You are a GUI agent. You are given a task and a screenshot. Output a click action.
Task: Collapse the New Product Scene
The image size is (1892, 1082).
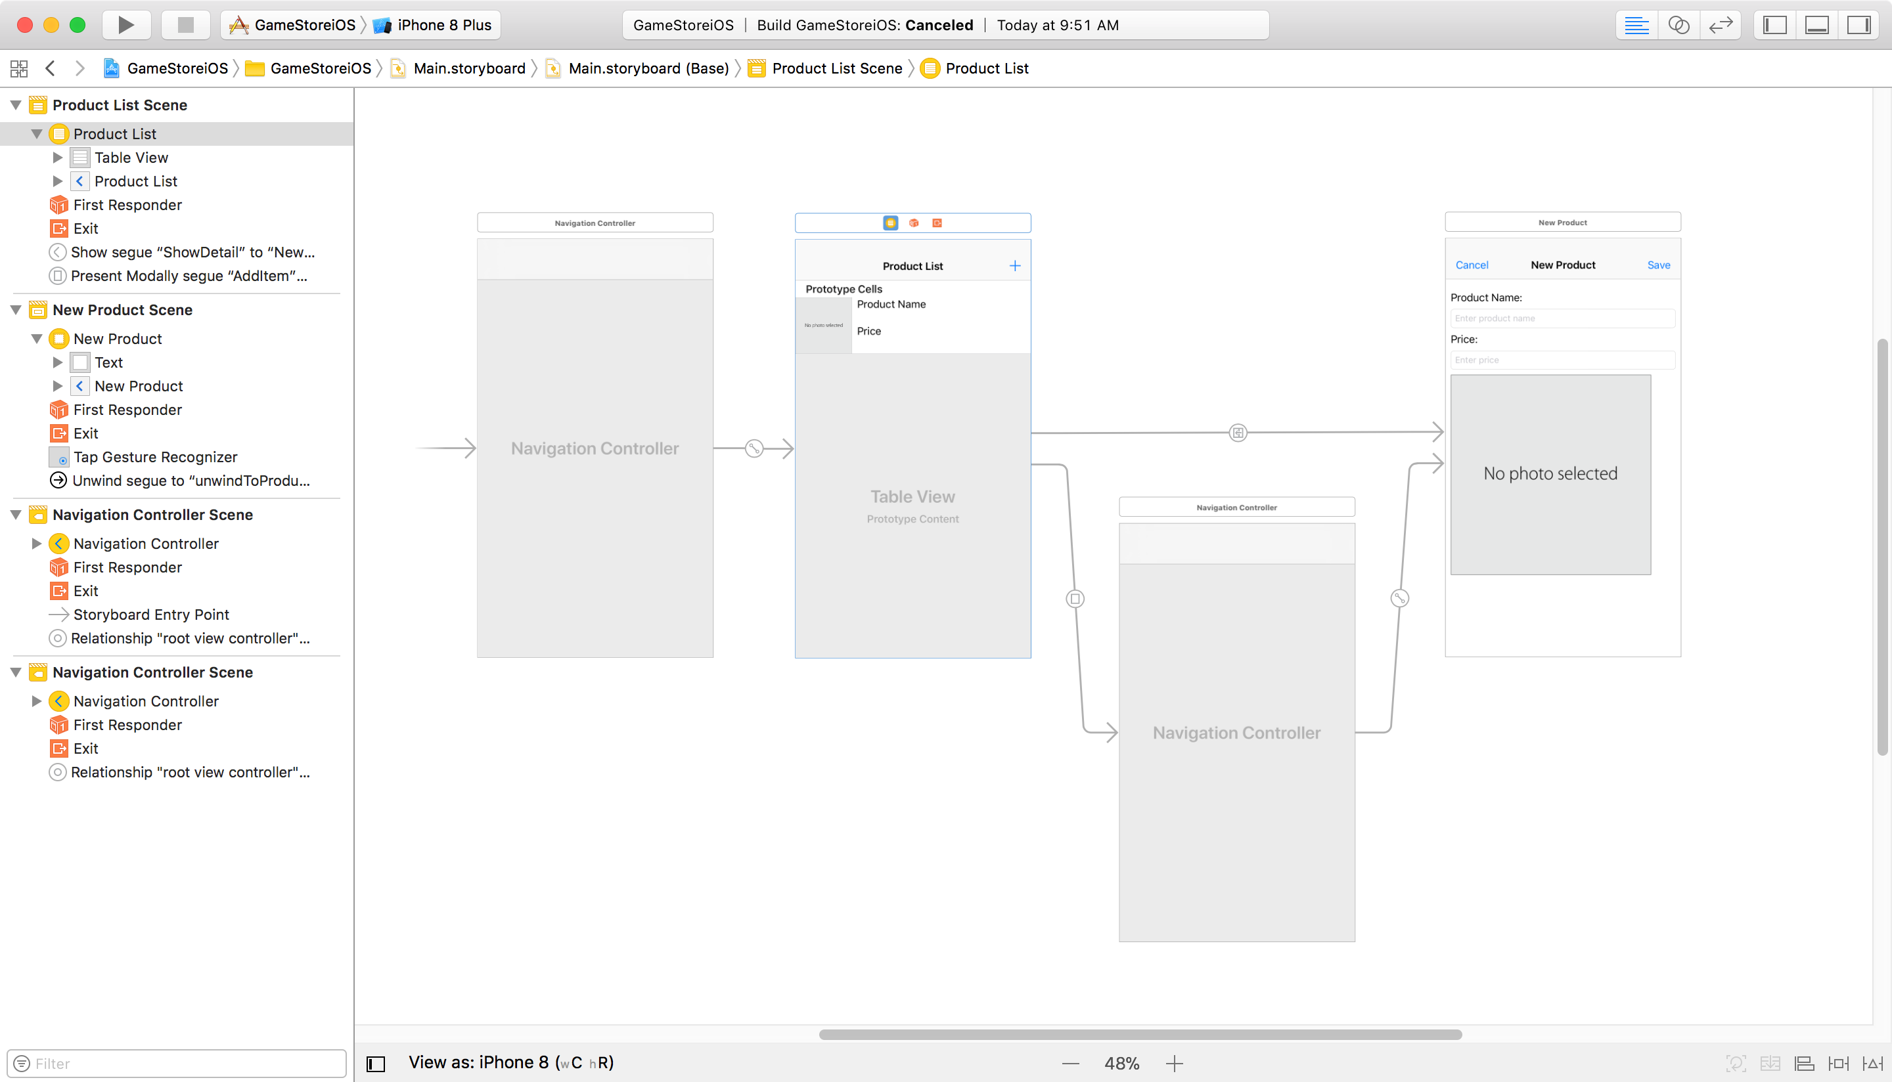[16, 310]
